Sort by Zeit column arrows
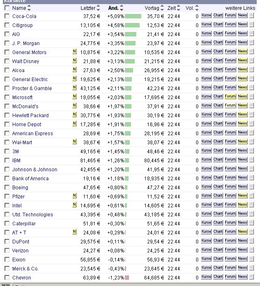 (x=179, y=8)
